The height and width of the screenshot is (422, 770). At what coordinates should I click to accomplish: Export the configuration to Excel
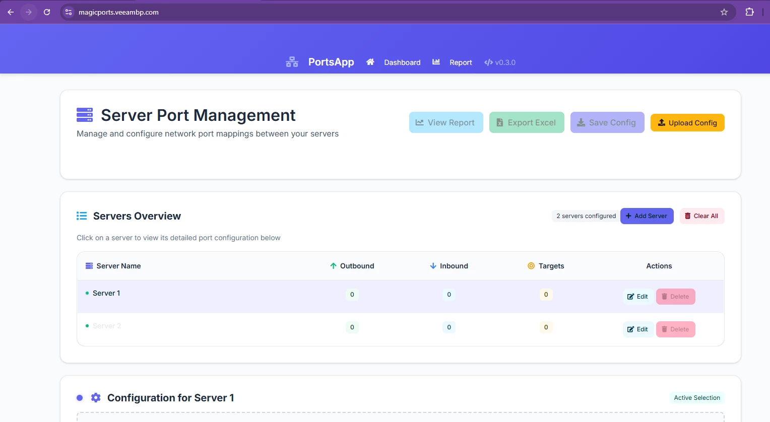point(527,122)
